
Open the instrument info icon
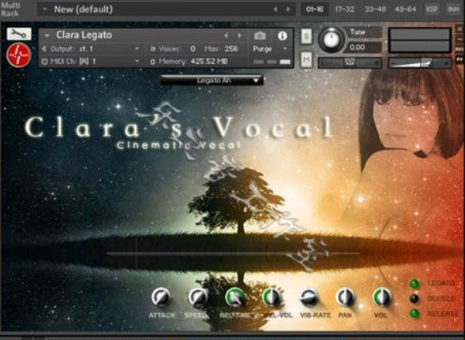click(x=282, y=35)
